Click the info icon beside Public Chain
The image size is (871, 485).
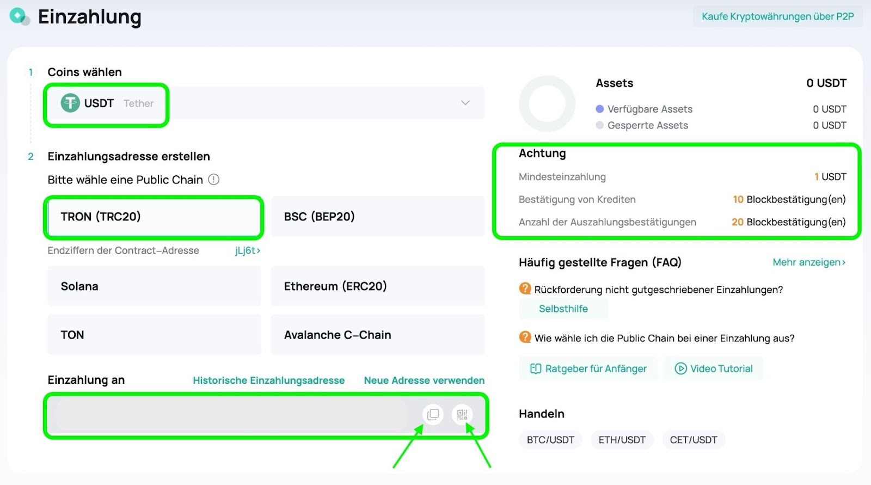[x=214, y=180]
